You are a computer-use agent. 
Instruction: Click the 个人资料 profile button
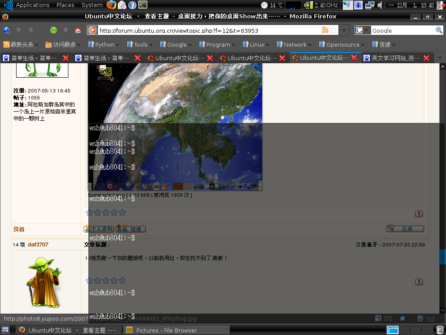tap(99, 229)
